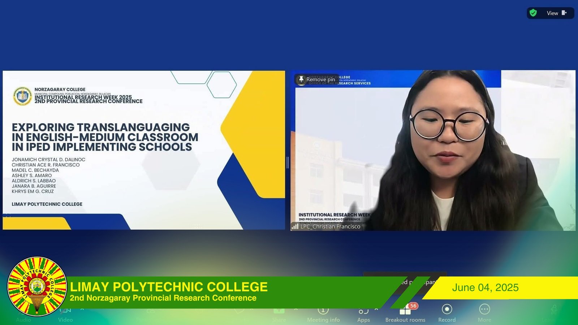Click Limay Polytechnic College text on the slide
The image size is (578, 325).
pos(47,204)
